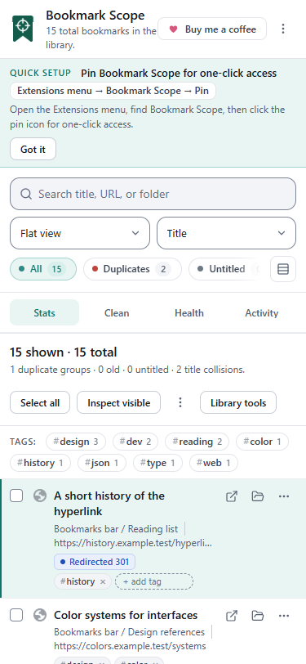Click the Redirected 301 status badge
The image size is (306, 664).
click(95, 562)
